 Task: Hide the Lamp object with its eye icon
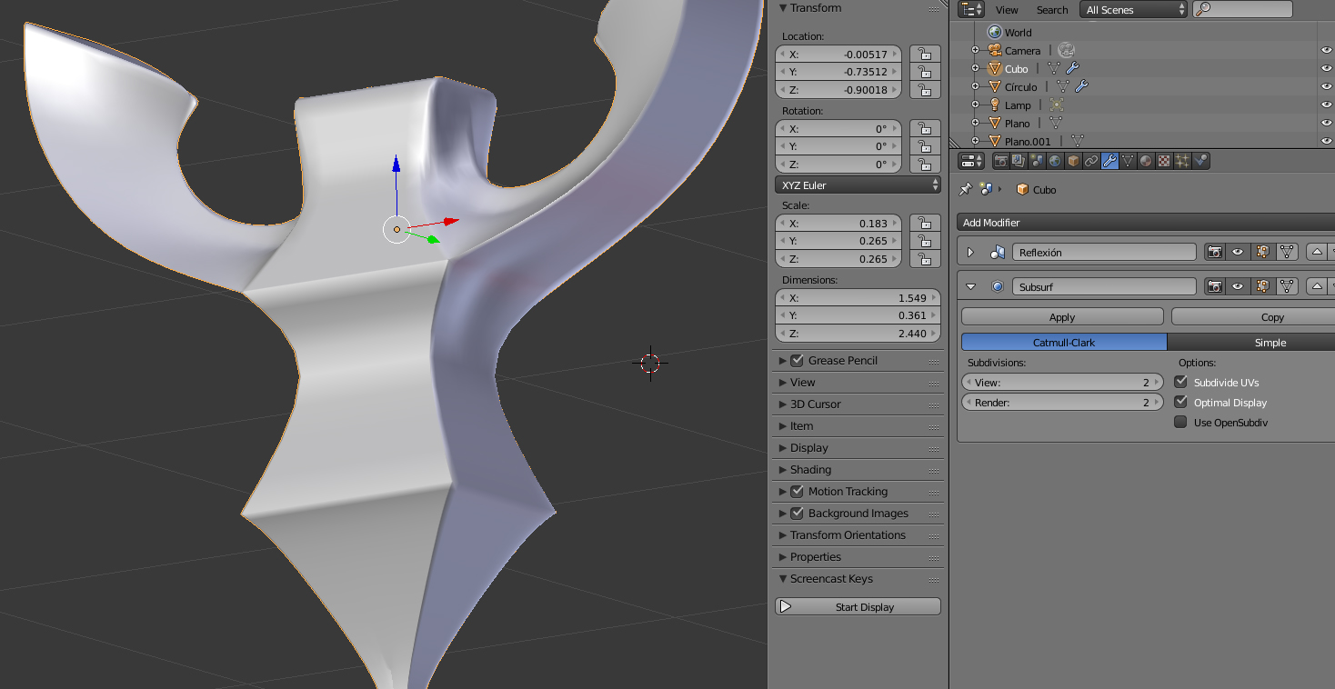1325,105
